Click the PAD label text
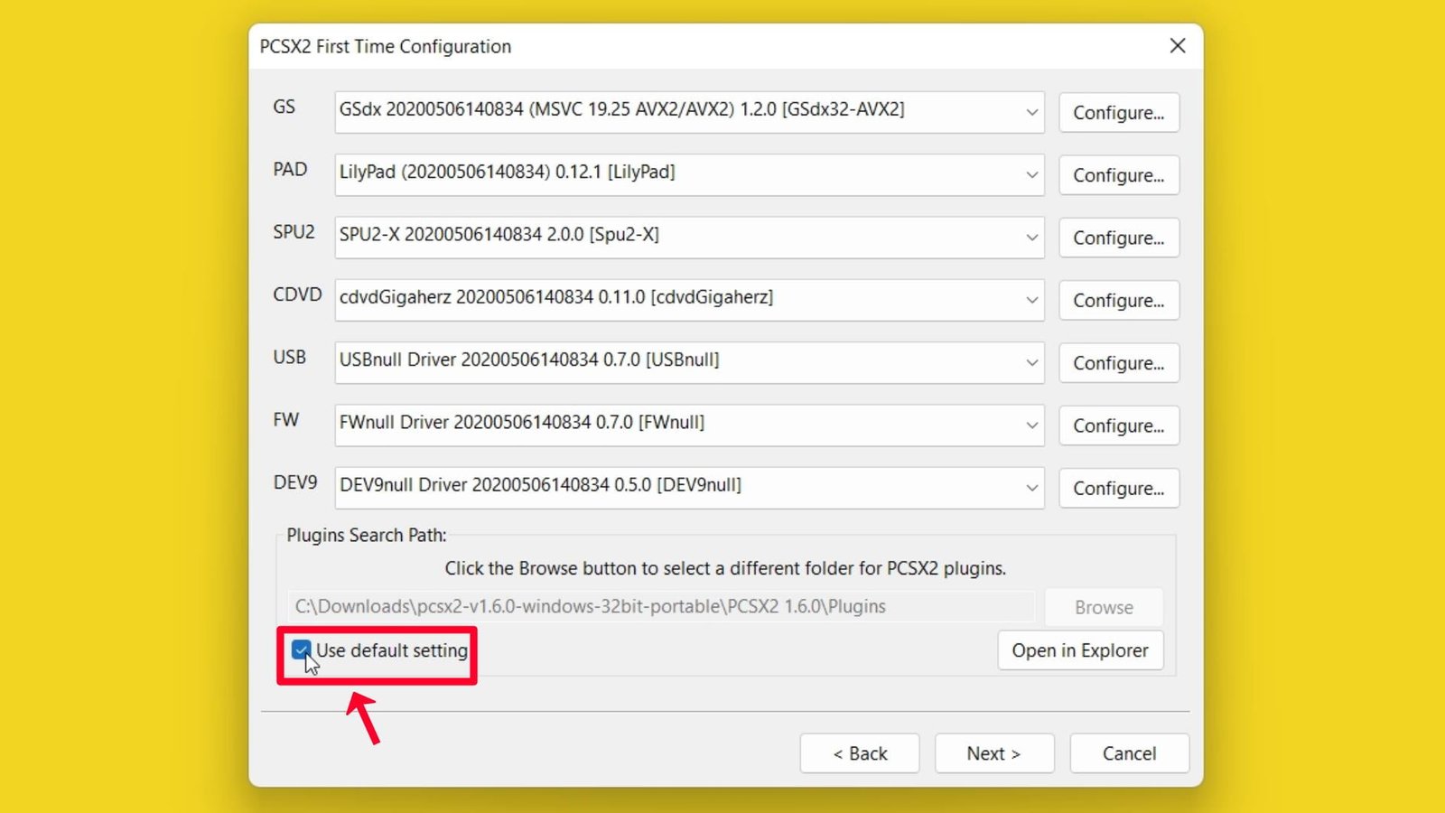The width and height of the screenshot is (1445, 813). click(290, 169)
